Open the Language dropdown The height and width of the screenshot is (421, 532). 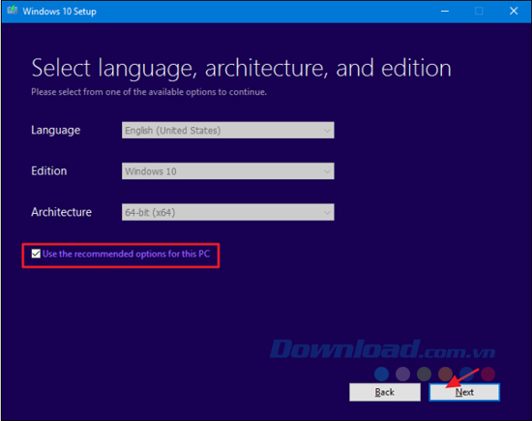(x=227, y=130)
